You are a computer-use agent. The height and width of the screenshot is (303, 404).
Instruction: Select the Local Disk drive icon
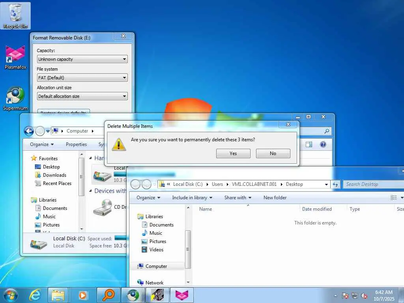102,176
